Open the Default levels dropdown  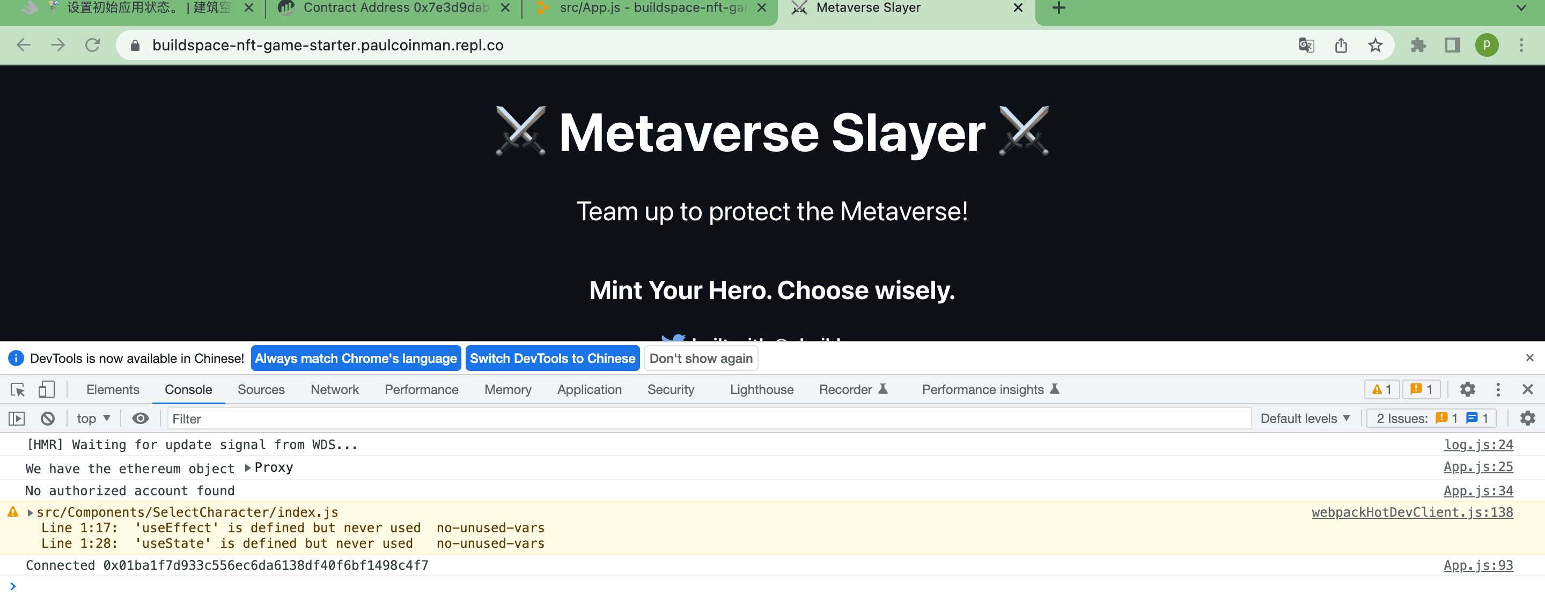1305,418
